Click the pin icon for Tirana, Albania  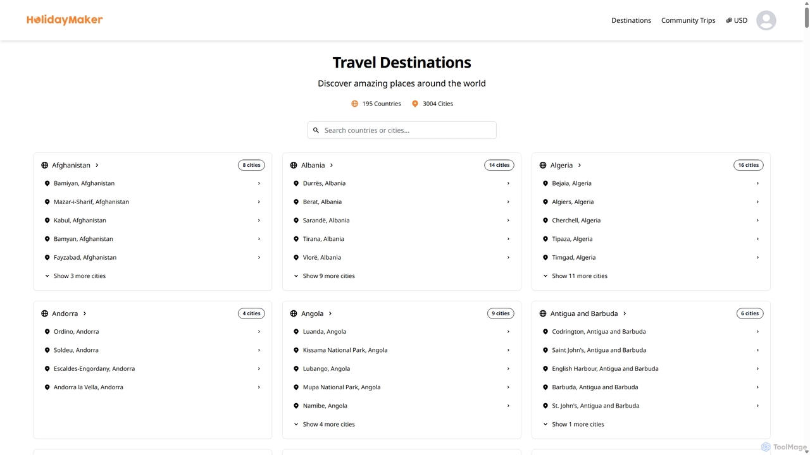[x=296, y=239]
